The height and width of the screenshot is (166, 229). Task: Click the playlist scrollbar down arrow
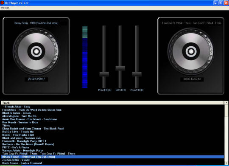click(226, 163)
